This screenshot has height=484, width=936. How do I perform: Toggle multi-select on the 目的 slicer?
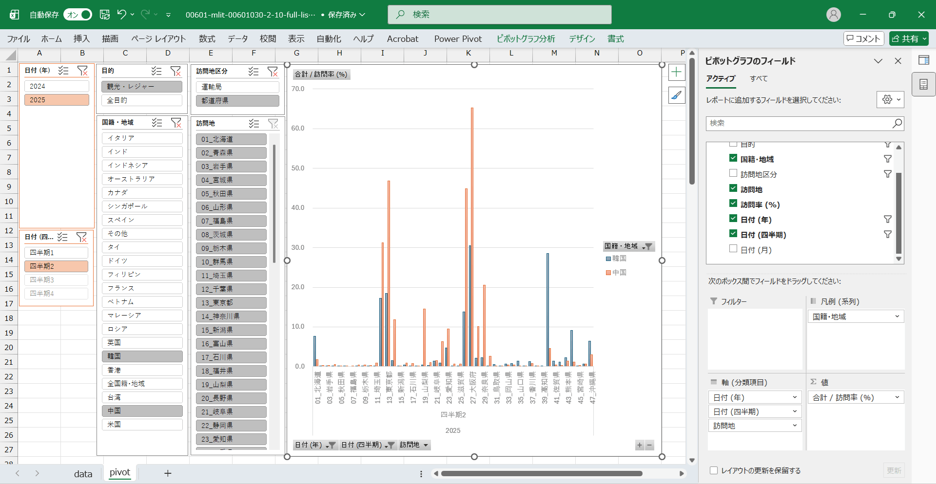point(156,71)
